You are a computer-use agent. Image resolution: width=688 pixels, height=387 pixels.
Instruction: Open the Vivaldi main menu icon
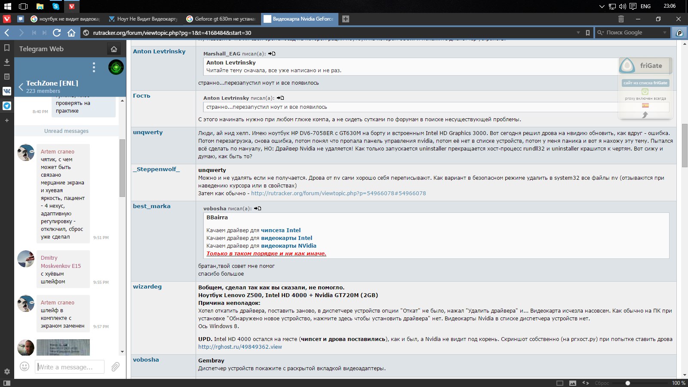[6, 19]
